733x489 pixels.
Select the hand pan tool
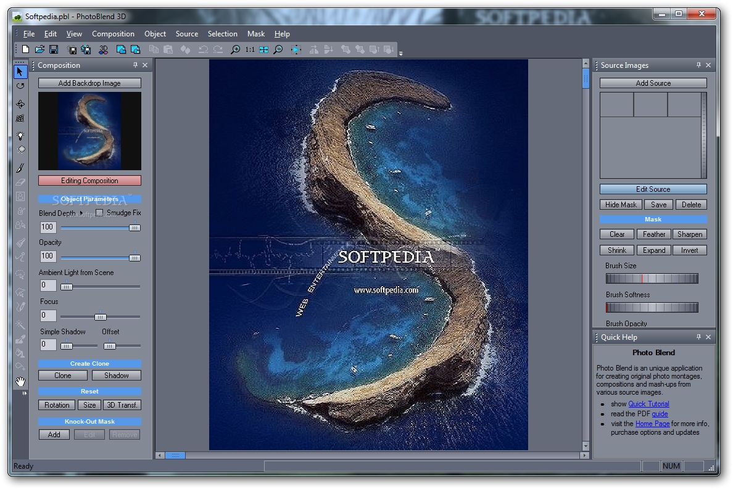[x=20, y=382]
